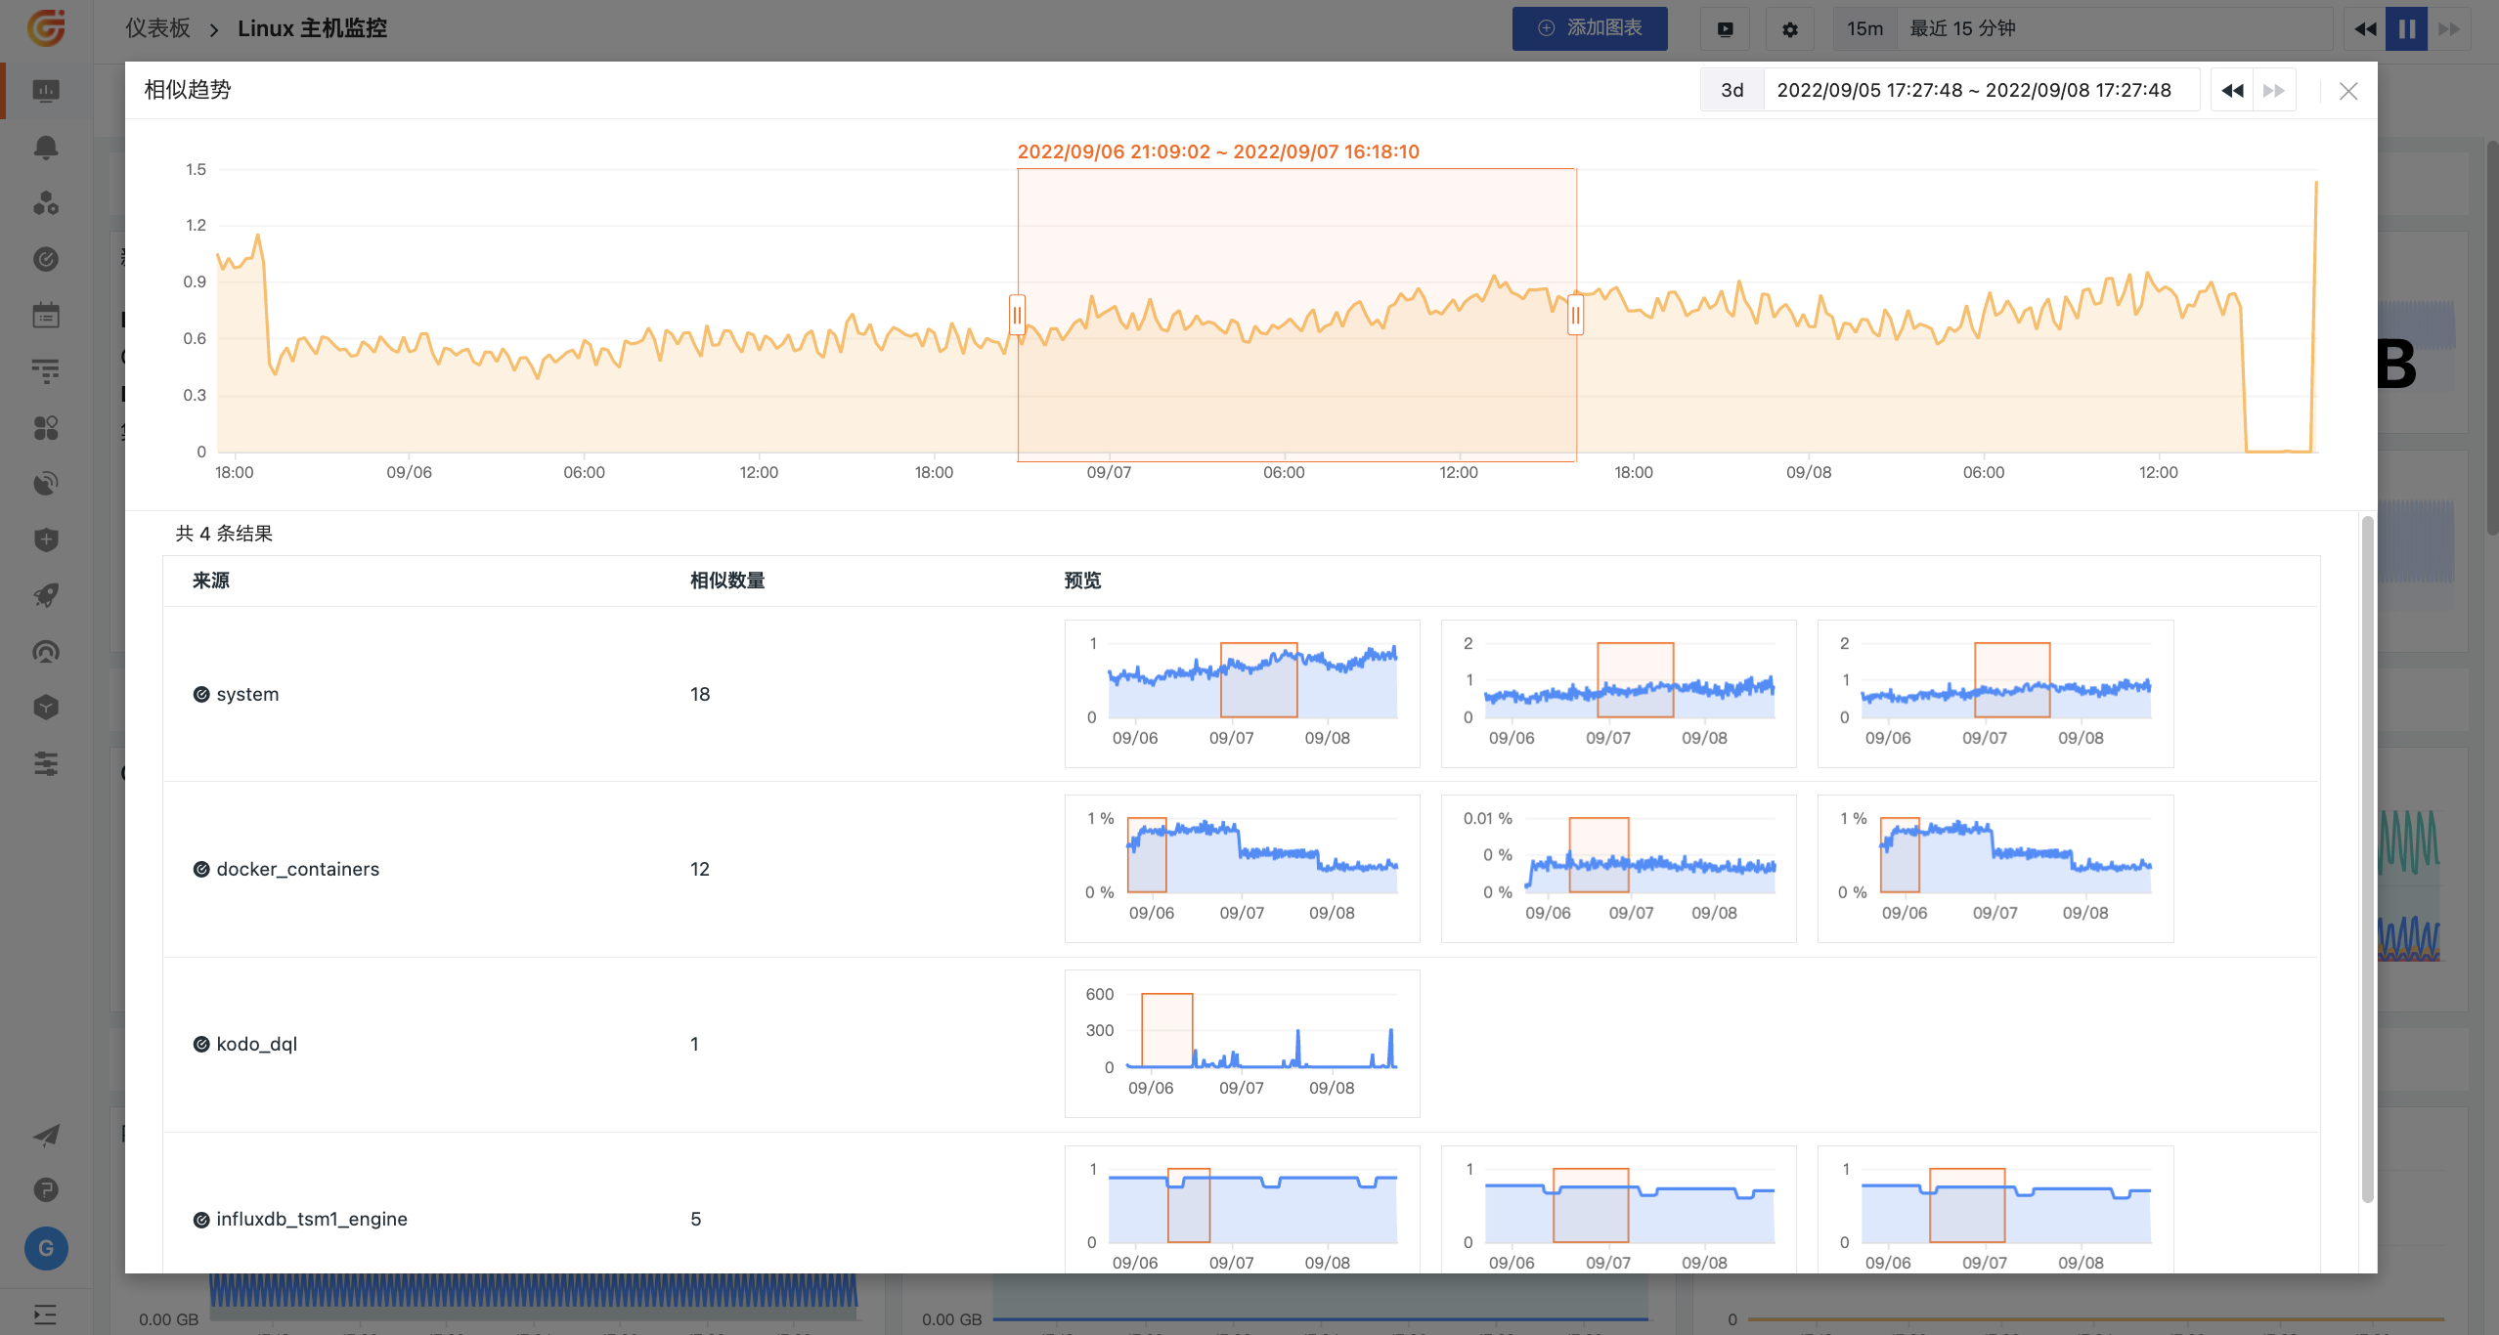Open the dashboard scenes icon in the sidebar
The width and height of the screenshot is (2499, 1335).
(x=46, y=91)
